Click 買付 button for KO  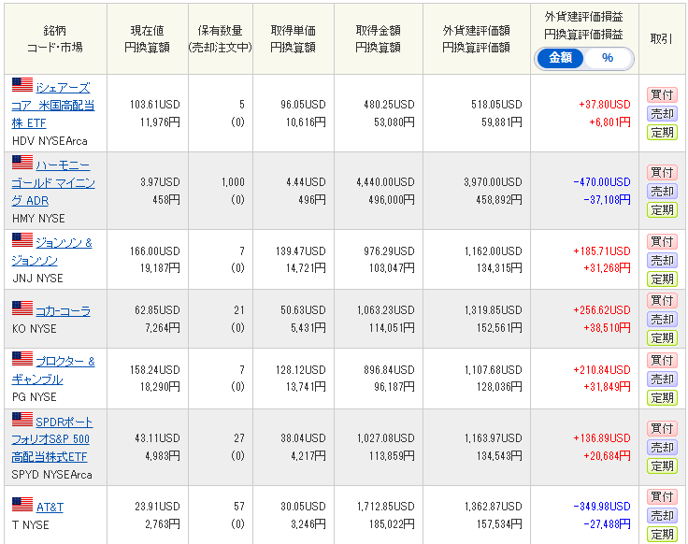(662, 301)
